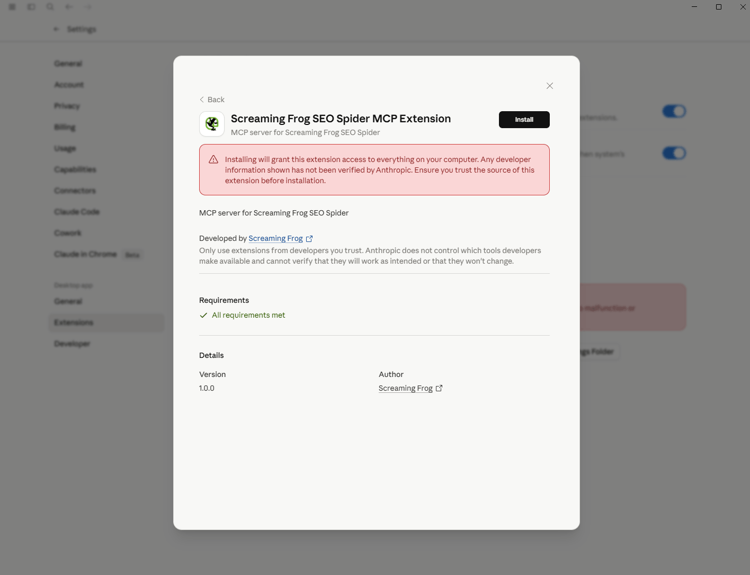
Task: Click the Screaming Frog extension logo
Action: coord(212,124)
